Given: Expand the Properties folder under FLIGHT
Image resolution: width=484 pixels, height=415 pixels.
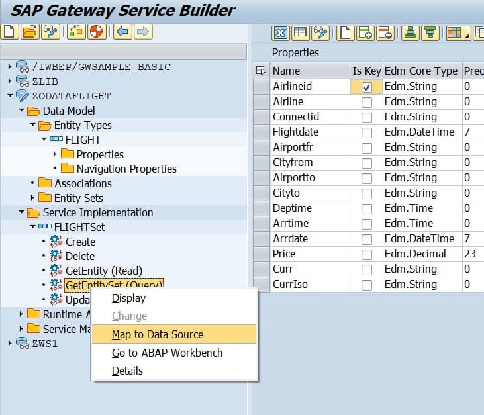Looking at the screenshot, I should 55,154.
